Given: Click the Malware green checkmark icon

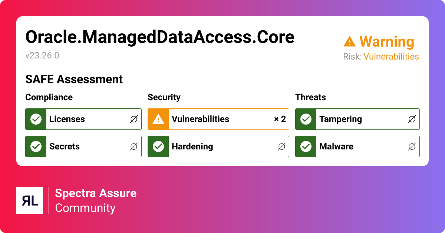Looking at the screenshot, I should (306, 146).
